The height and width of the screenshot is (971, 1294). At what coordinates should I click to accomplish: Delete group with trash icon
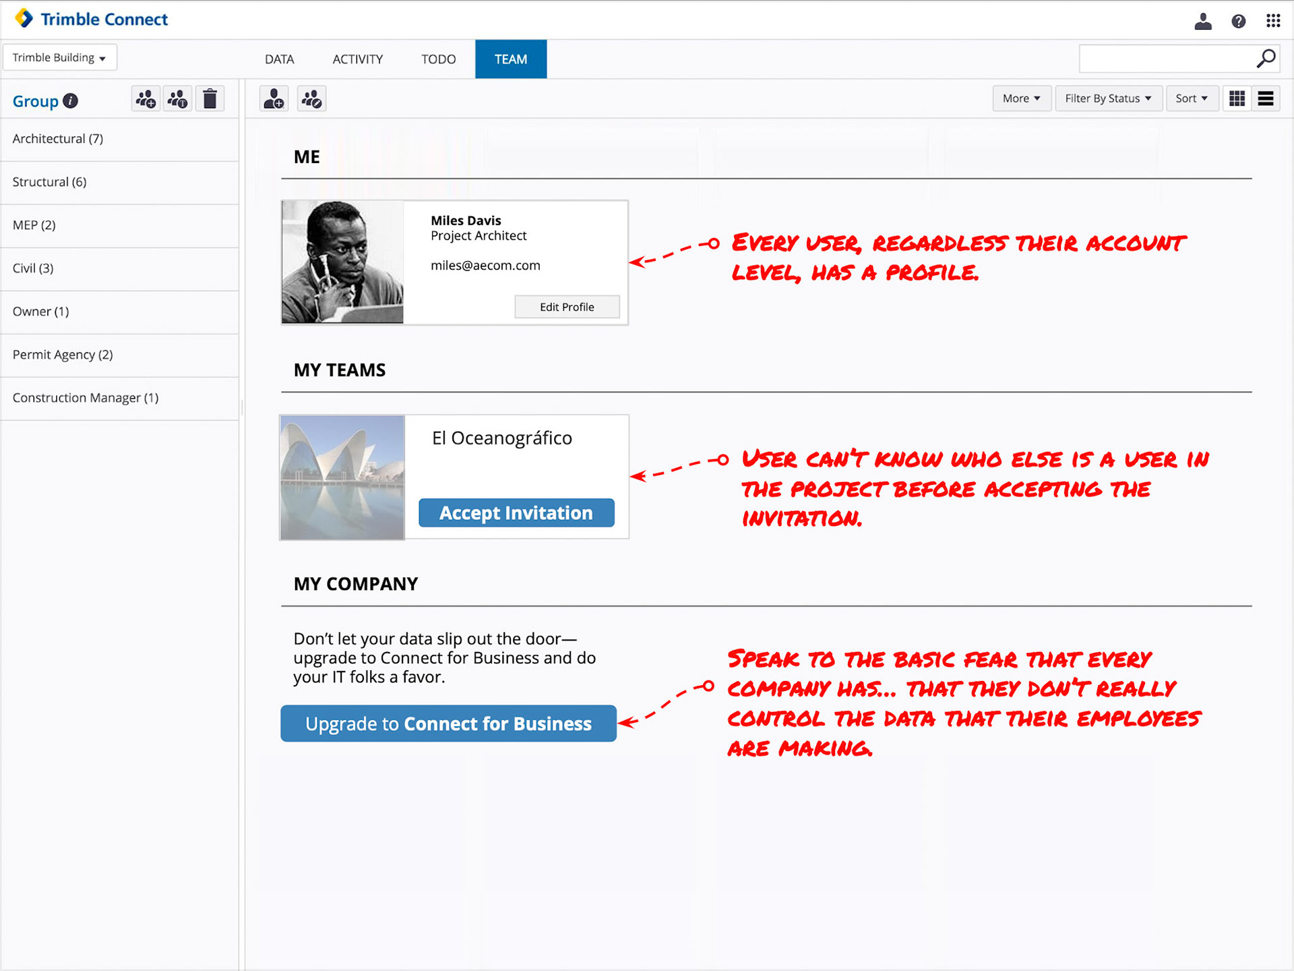tap(210, 99)
